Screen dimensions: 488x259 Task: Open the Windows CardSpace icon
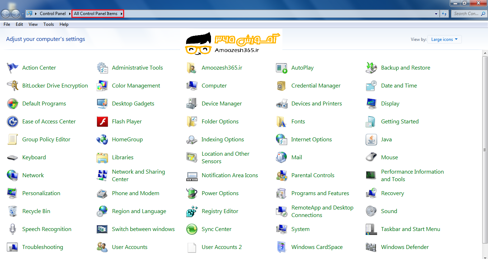(282, 247)
